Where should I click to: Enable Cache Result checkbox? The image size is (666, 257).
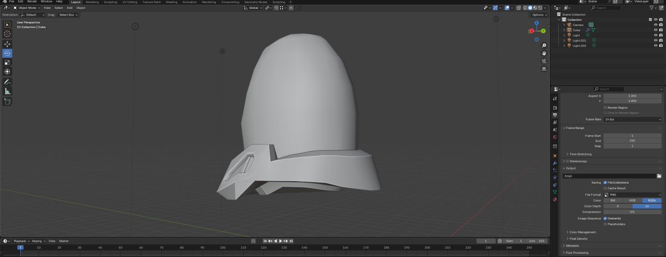(606, 188)
